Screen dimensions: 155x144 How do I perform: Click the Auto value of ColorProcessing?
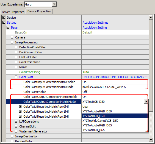[x=86, y=72]
